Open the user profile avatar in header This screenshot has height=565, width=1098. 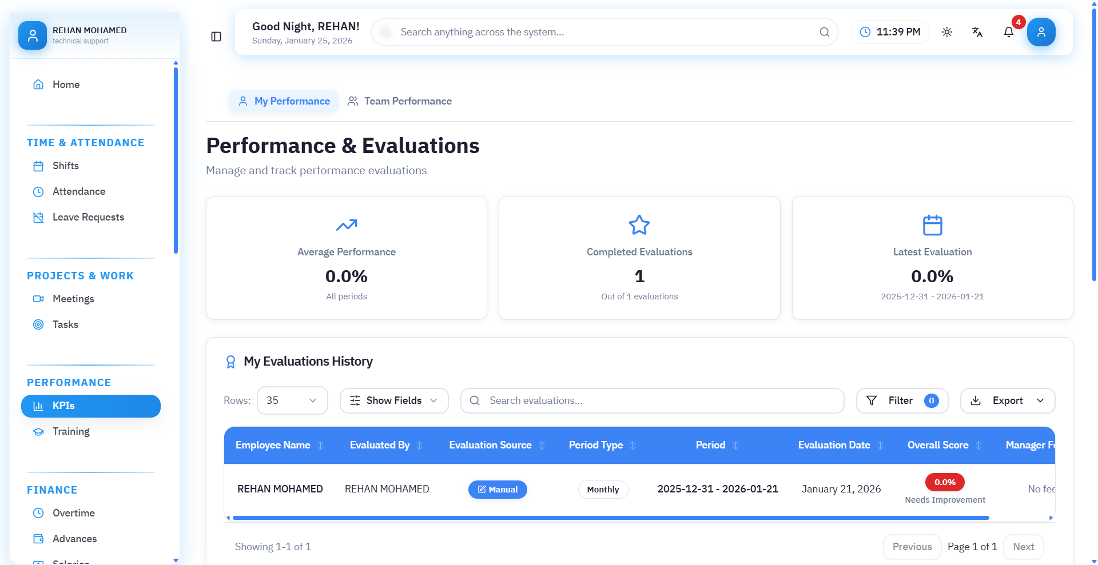point(1041,32)
